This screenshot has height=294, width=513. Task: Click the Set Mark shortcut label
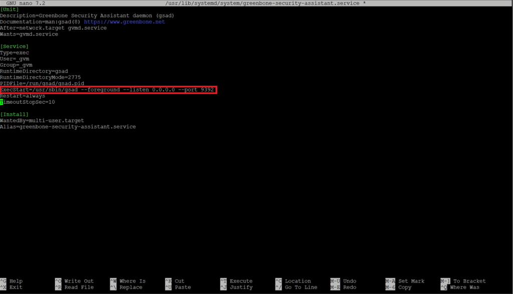(411, 281)
